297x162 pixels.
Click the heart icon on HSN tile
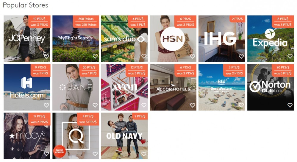(x=193, y=56)
